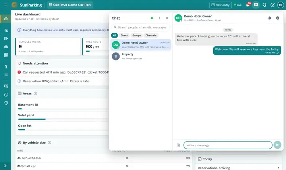Screen dimensions: 286x170
Task: Click the send message button
Action: pos(277,145)
